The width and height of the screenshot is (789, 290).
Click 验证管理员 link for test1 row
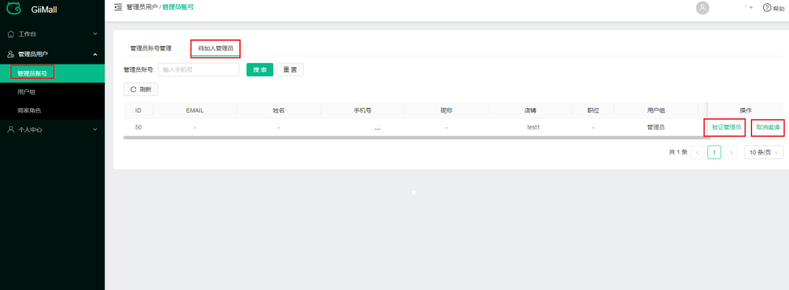pos(726,128)
